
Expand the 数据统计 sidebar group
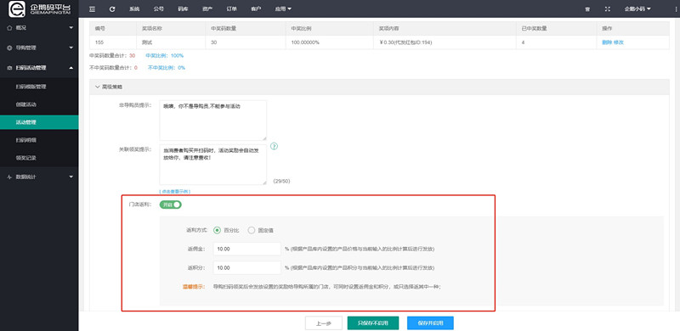click(x=39, y=177)
